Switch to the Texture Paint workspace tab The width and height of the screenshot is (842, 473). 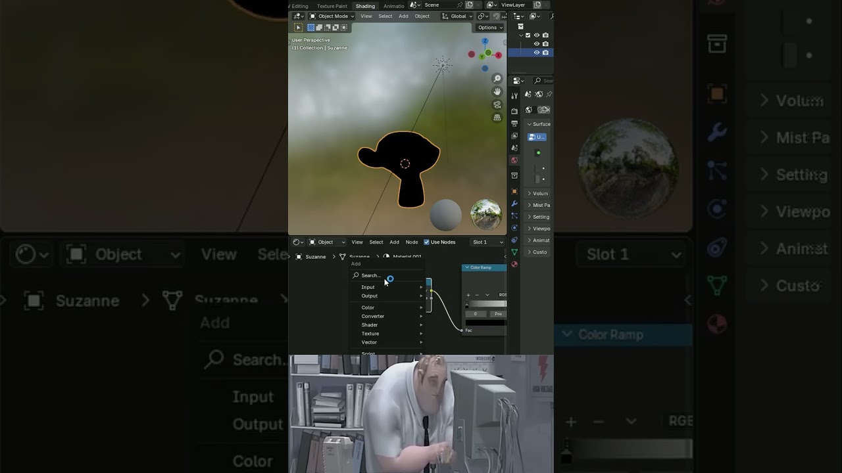click(332, 6)
